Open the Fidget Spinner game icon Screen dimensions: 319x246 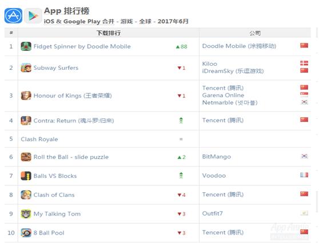tap(26, 46)
